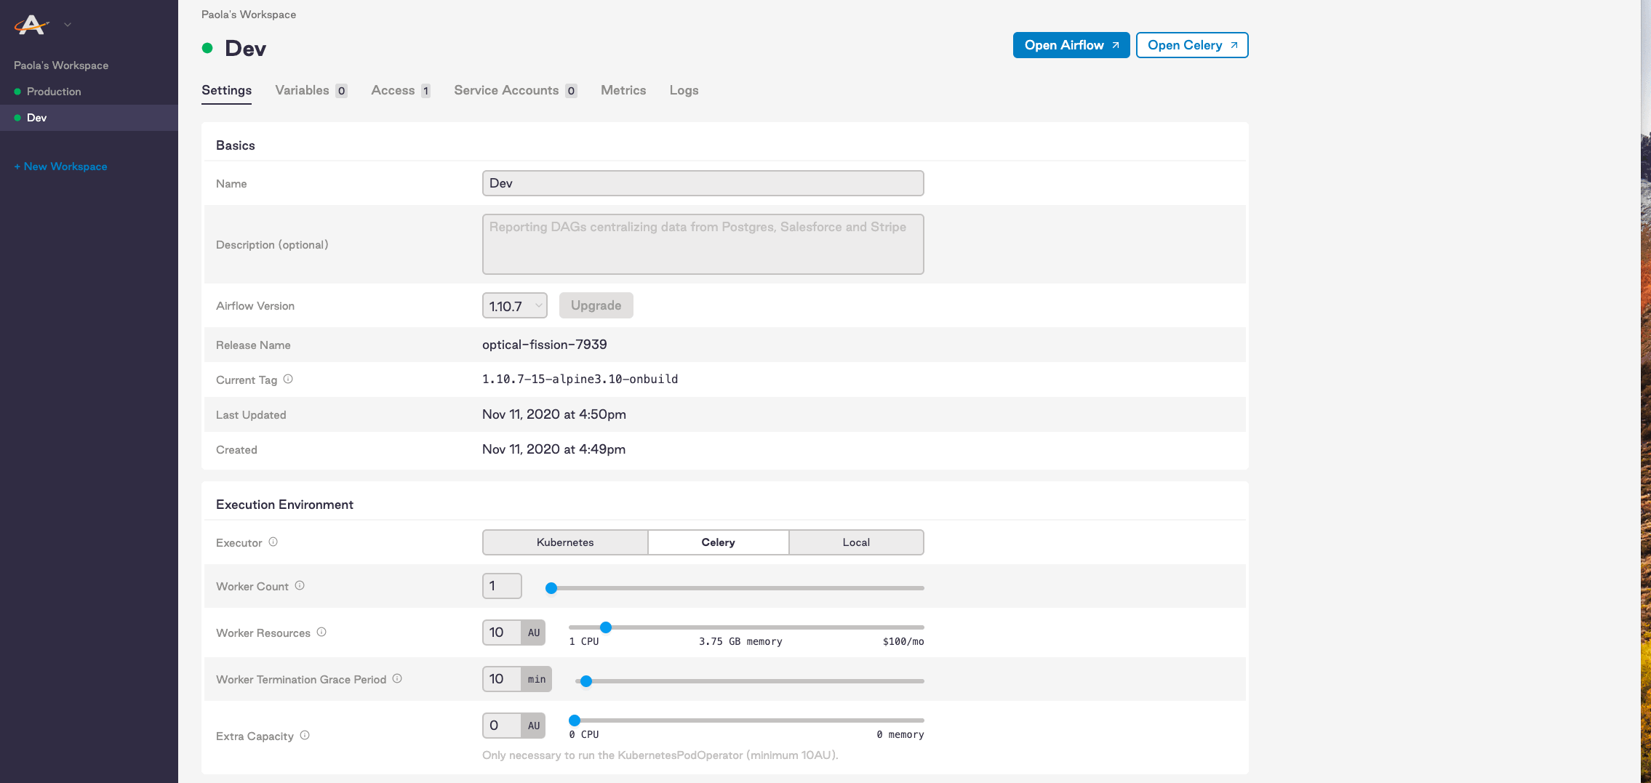The width and height of the screenshot is (1651, 783).
Task: Click the Extra Capacity info icon
Action: point(305,734)
